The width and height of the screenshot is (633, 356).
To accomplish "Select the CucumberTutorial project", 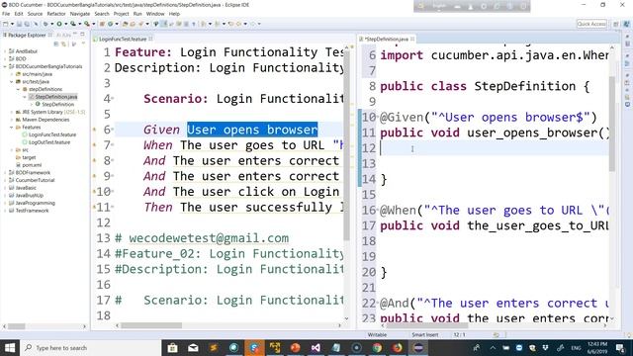I will coord(35,180).
